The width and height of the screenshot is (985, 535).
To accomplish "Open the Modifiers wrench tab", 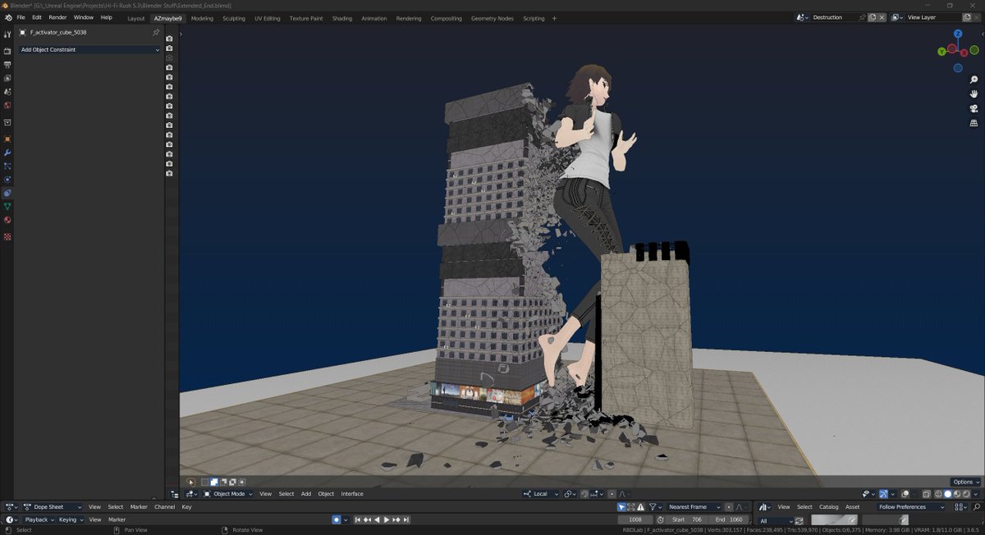I will point(7,153).
